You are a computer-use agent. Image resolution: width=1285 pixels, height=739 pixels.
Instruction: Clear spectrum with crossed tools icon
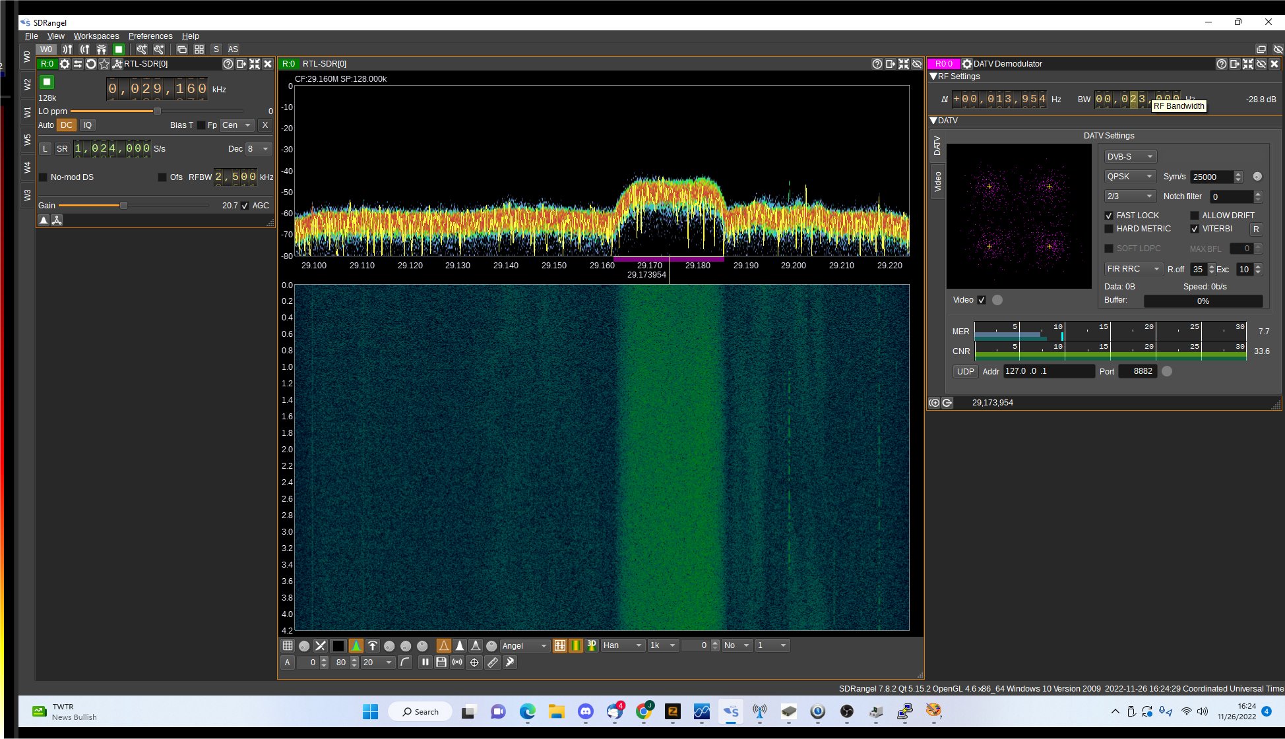(x=321, y=645)
